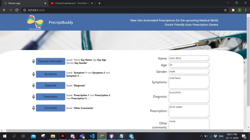Image resolution: width=250 pixels, height=140 pixels.
Task: Open the notification center
Action: coord(244,136)
